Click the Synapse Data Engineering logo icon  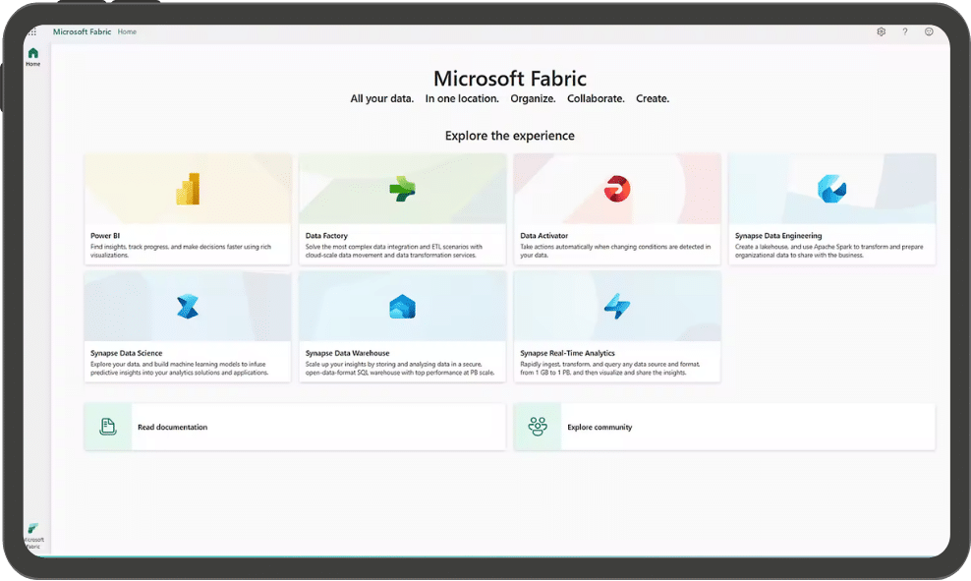(x=831, y=189)
